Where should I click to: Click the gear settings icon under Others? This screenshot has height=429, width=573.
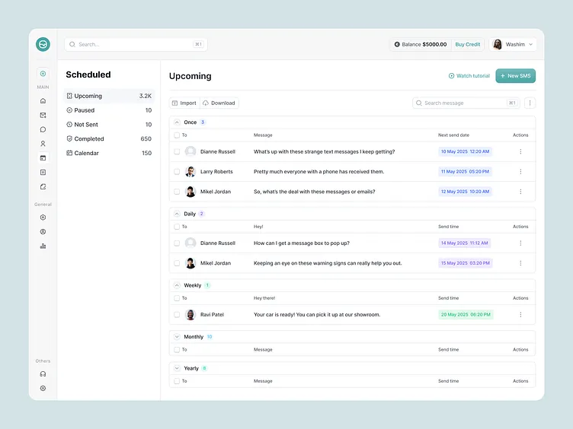[43, 388]
